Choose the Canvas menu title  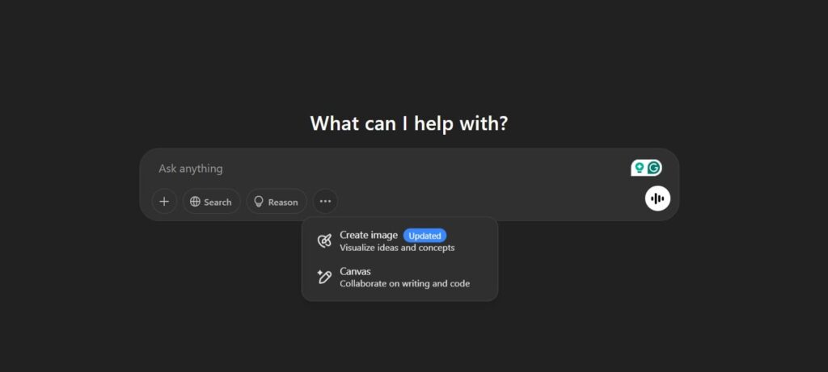(x=355, y=271)
